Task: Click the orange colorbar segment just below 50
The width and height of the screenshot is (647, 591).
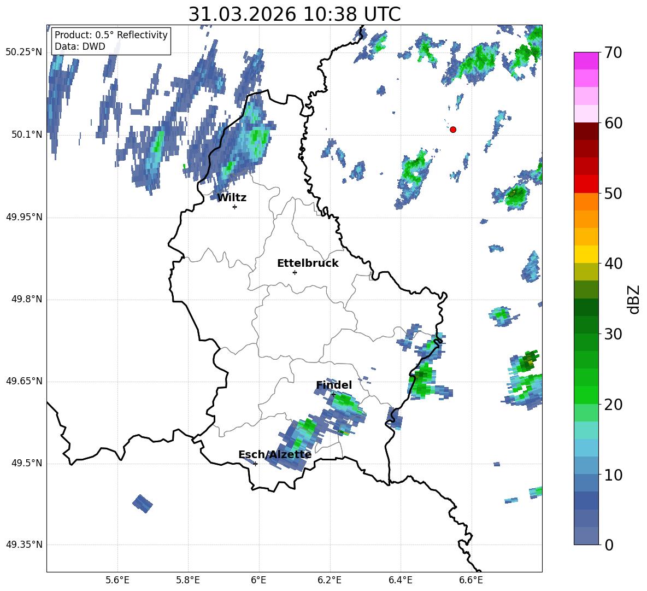Action: coord(586,202)
